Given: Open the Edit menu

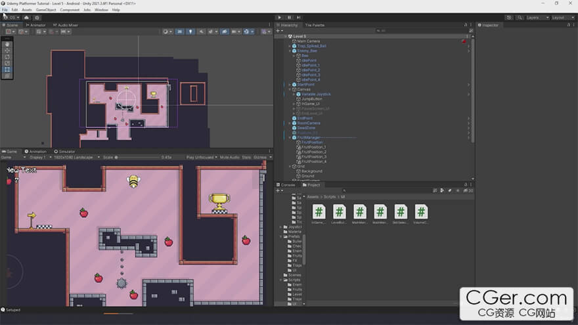Looking at the screenshot, I should [x=14, y=10].
